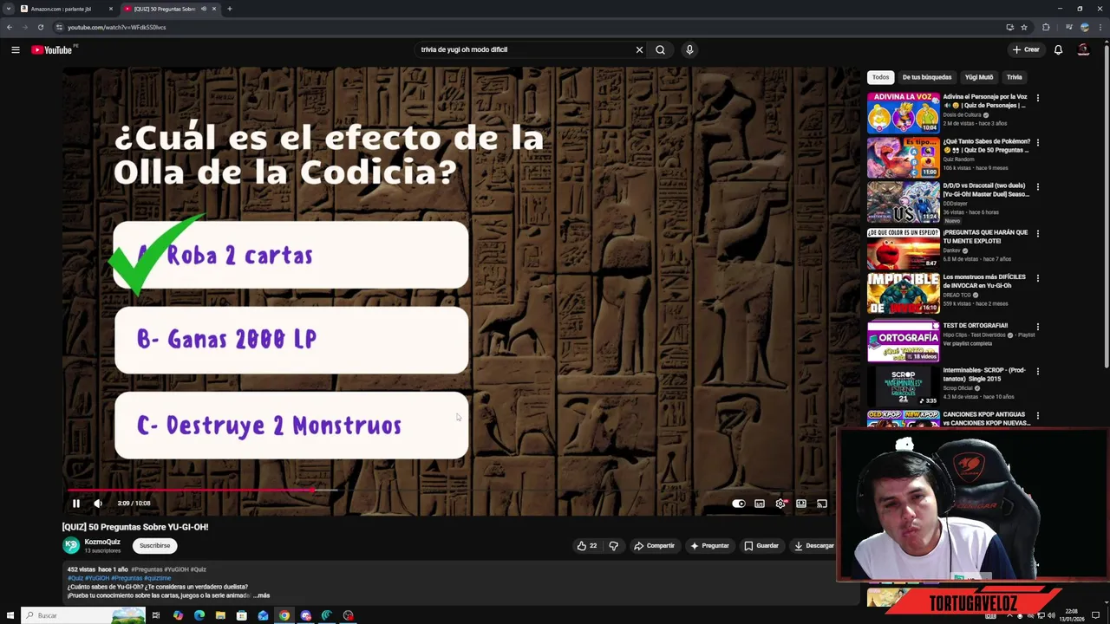1110x624 pixels.
Task: Click the taskbar Buscar search box
Action: point(85,615)
